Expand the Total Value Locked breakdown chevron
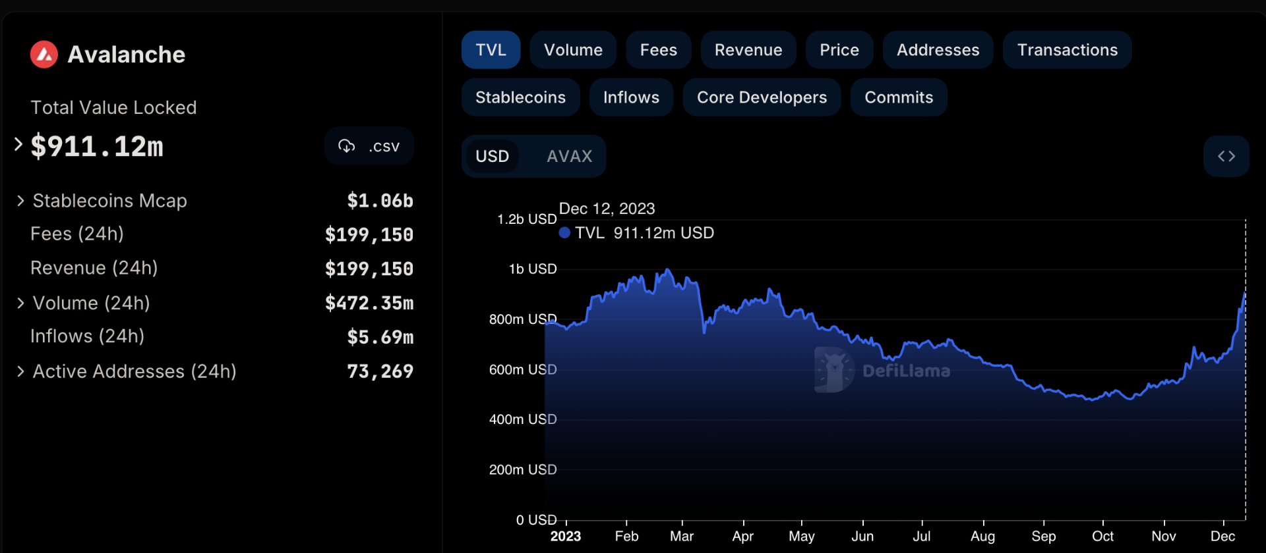Screen dimensions: 1266x553 [18, 144]
